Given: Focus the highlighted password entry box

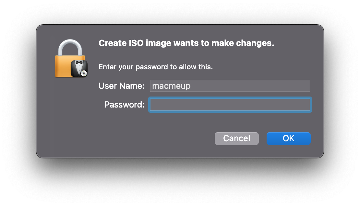Looking at the screenshot, I should pyautogui.click(x=230, y=104).
